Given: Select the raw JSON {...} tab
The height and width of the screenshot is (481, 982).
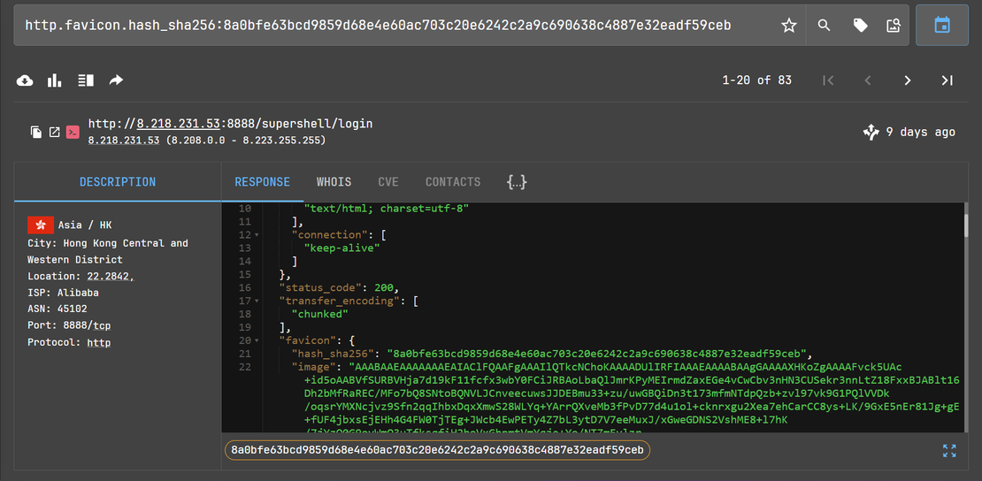Looking at the screenshot, I should click(517, 182).
